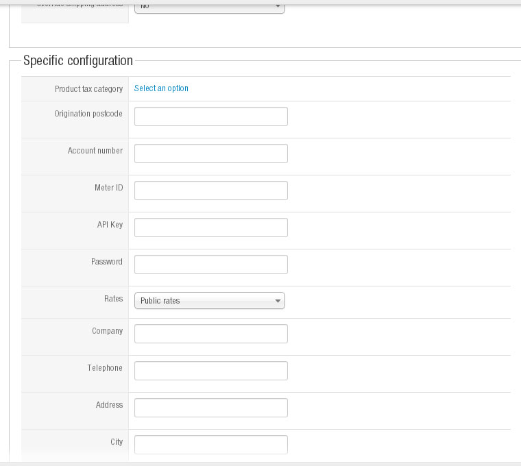This screenshot has width=521, height=466.
Task: Focus the Password input field
Action: pyautogui.click(x=210, y=265)
